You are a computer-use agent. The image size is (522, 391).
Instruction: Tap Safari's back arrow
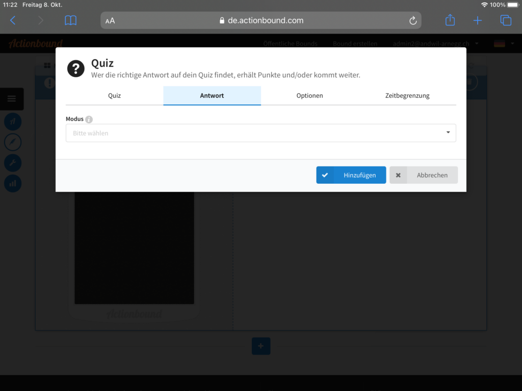13,20
